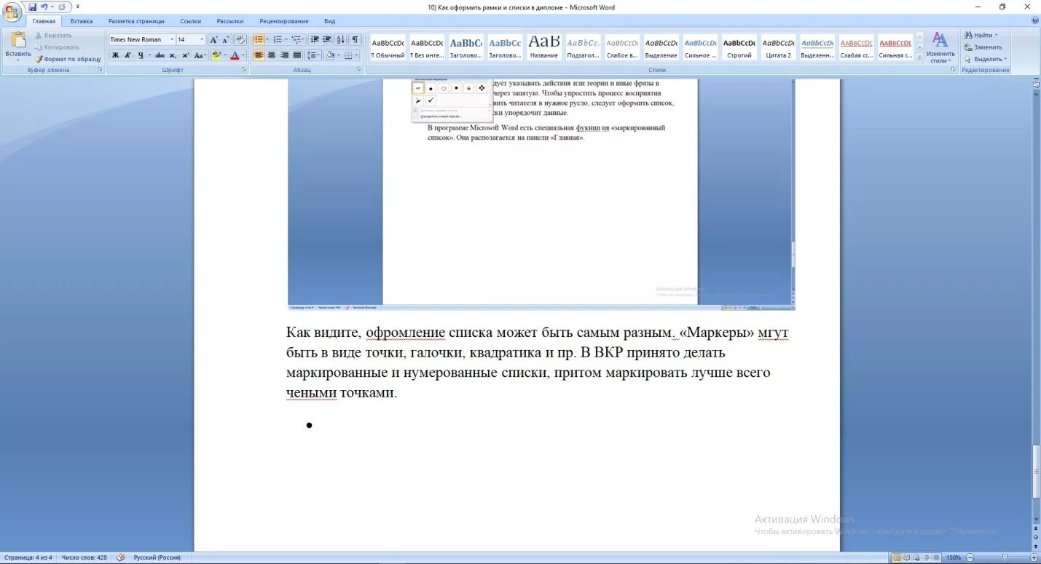The height and width of the screenshot is (564, 1041).
Task: Switch to the Ссылки tab
Action: (x=191, y=21)
